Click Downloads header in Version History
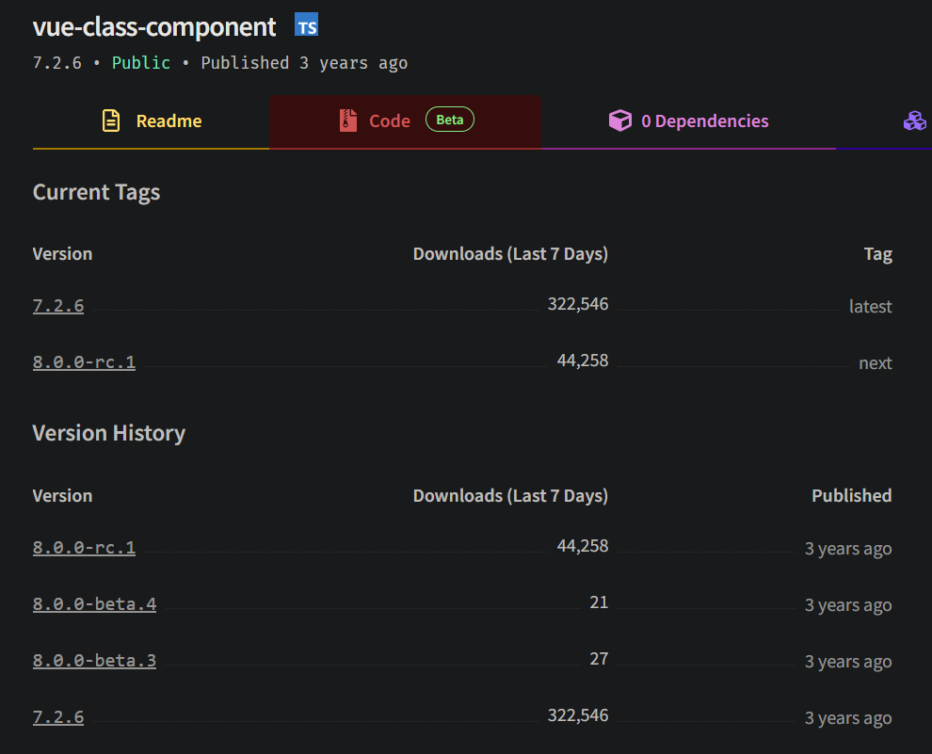 coord(510,495)
